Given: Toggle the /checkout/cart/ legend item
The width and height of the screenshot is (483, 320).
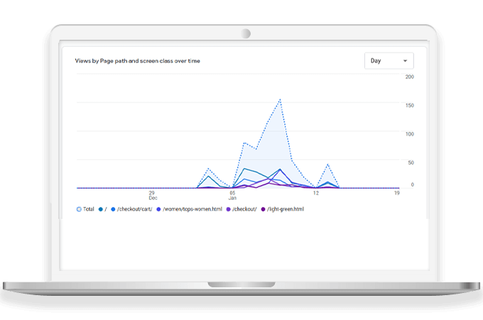Looking at the screenshot, I should [x=131, y=209].
